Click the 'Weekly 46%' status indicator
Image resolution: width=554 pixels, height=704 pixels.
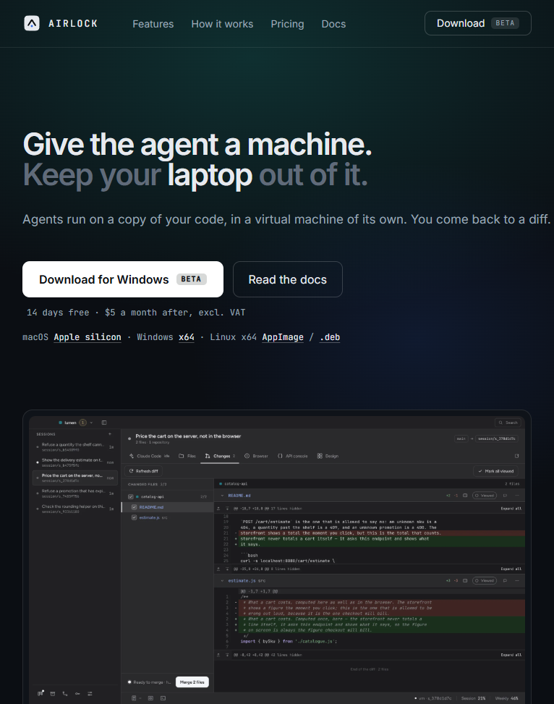pyautogui.click(x=506, y=698)
